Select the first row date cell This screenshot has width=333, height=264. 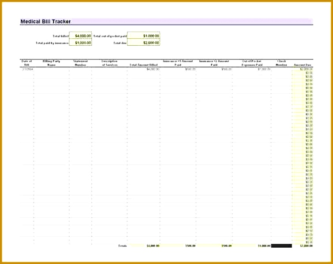(x=27, y=69)
